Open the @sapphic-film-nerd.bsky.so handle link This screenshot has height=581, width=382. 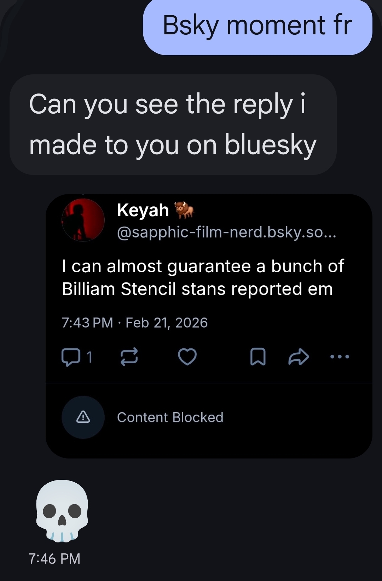226,232
